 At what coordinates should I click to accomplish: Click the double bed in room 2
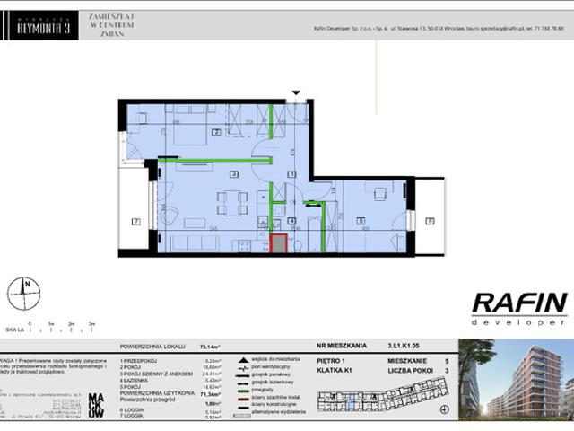pos(190,125)
